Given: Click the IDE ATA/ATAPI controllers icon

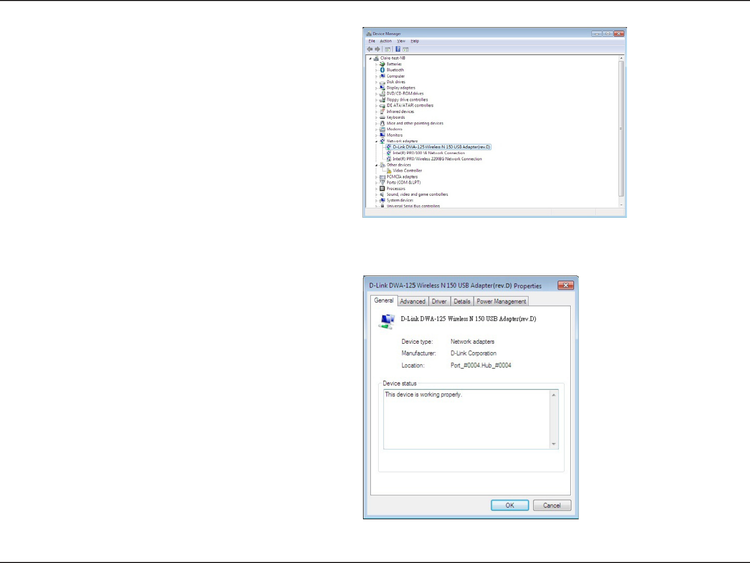Looking at the screenshot, I should click(382, 106).
